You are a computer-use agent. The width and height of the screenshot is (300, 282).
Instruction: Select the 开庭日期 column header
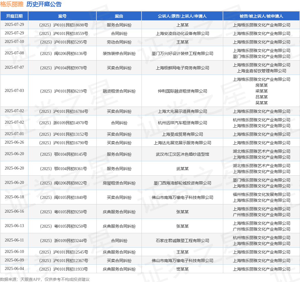coord(14,16)
